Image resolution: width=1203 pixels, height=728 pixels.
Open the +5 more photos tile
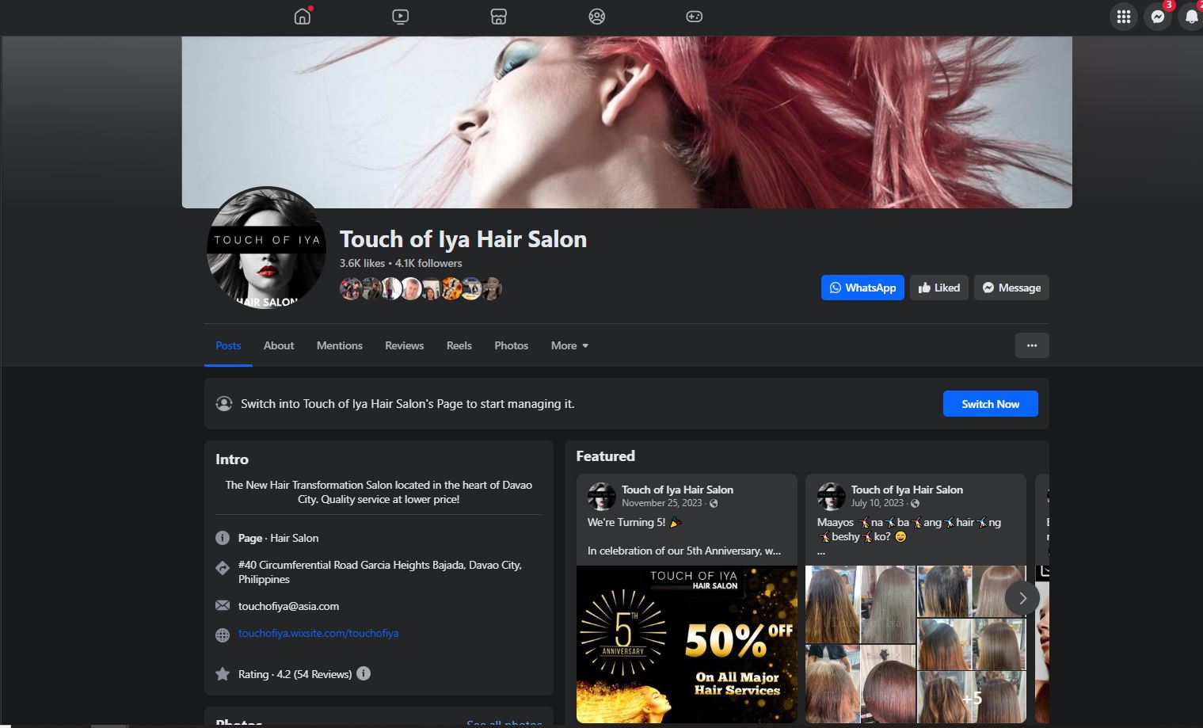(972, 698)
